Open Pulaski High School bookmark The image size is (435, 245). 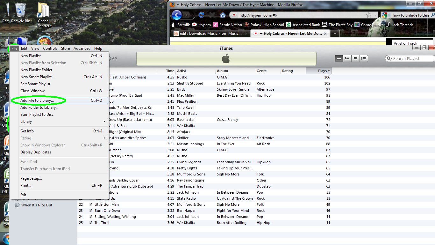[x=264, y=25]
